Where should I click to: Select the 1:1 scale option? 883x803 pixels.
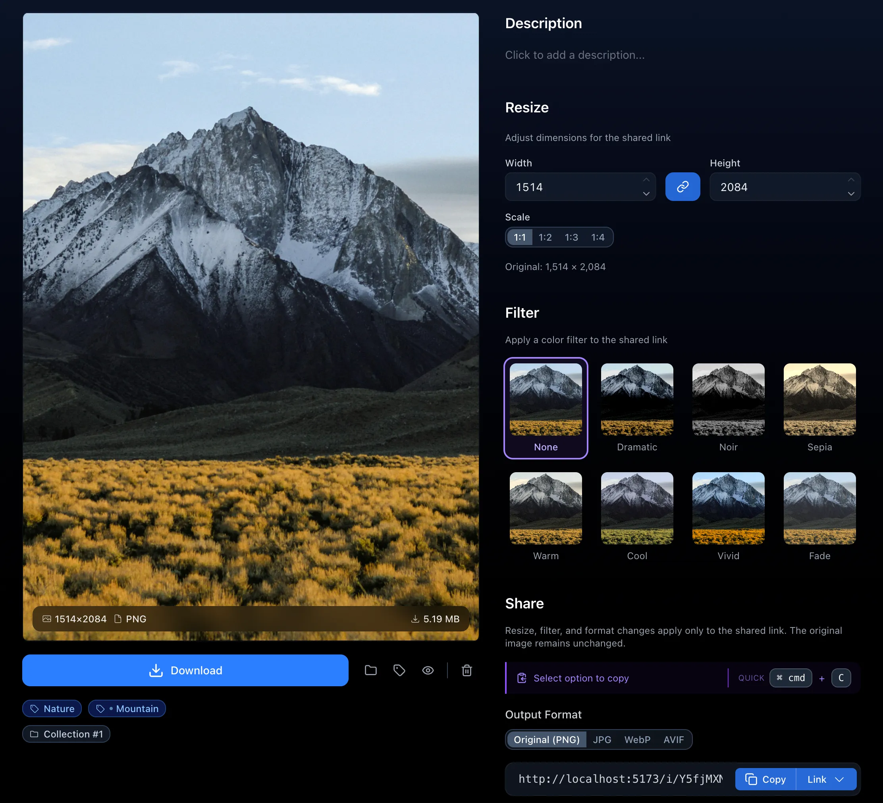(520, 237)
